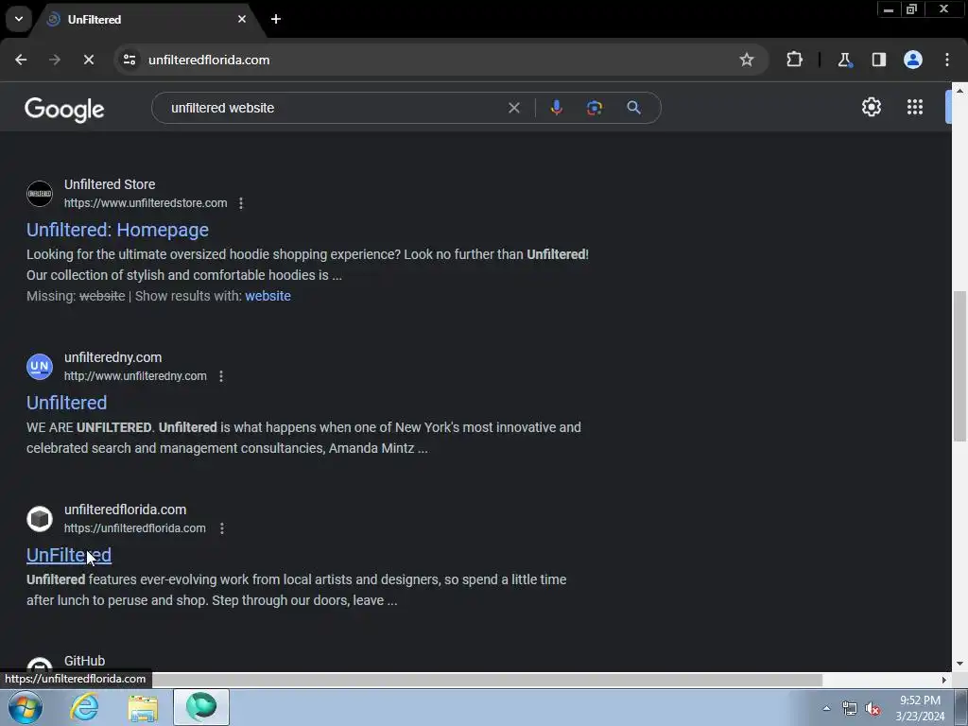Click the forward navigation arrow

(x=55, y=60)
